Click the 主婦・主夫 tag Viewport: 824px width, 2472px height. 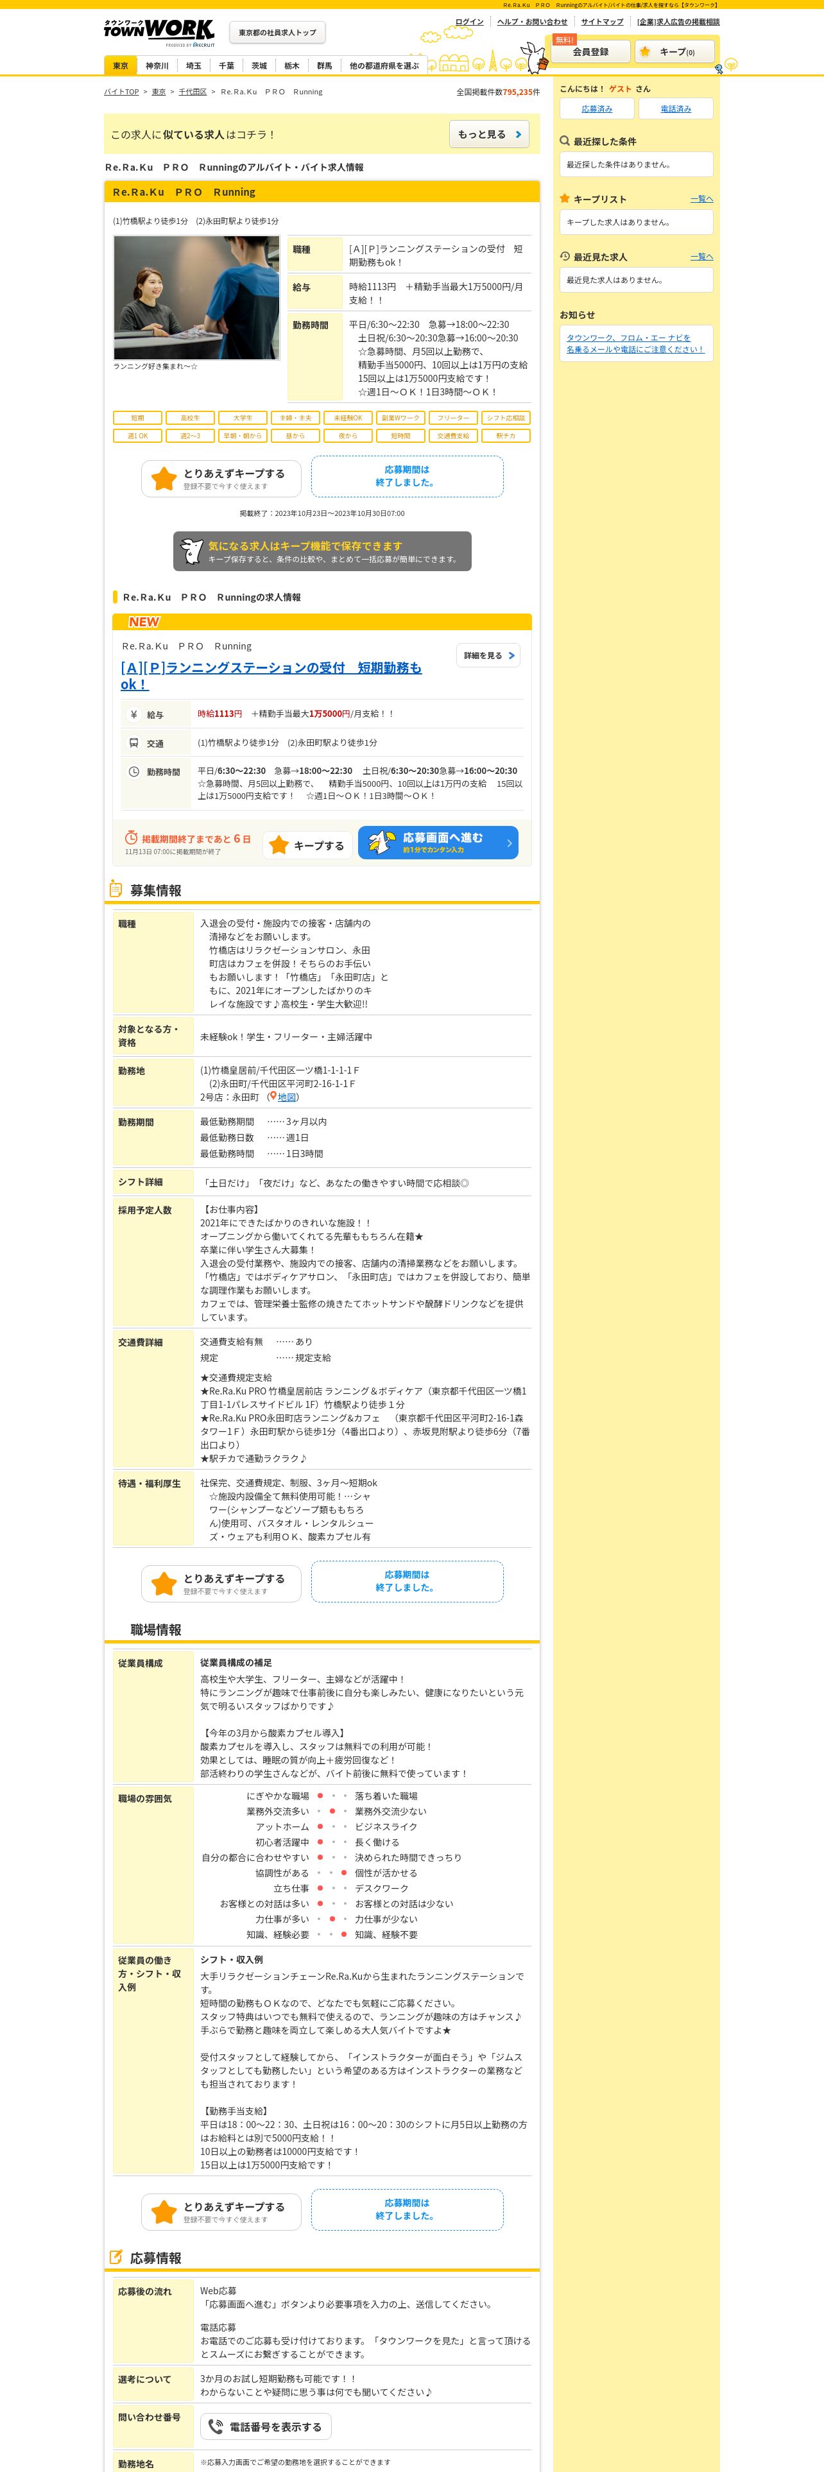pyautogui.click(x=295, y=418)
